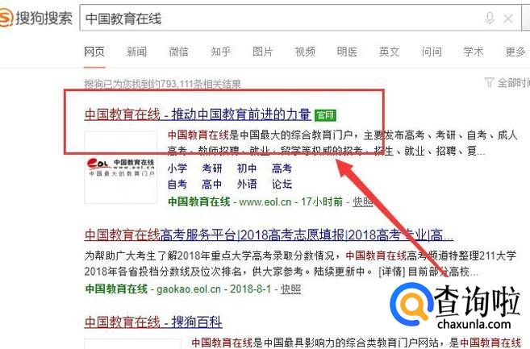Image resolution: width=530 pixels, height=349 pixels.
Task: Open 快照 for the gaokao.eol.cn result
Action: 290,289
